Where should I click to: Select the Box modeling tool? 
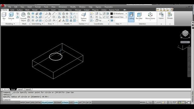point(4,16)
